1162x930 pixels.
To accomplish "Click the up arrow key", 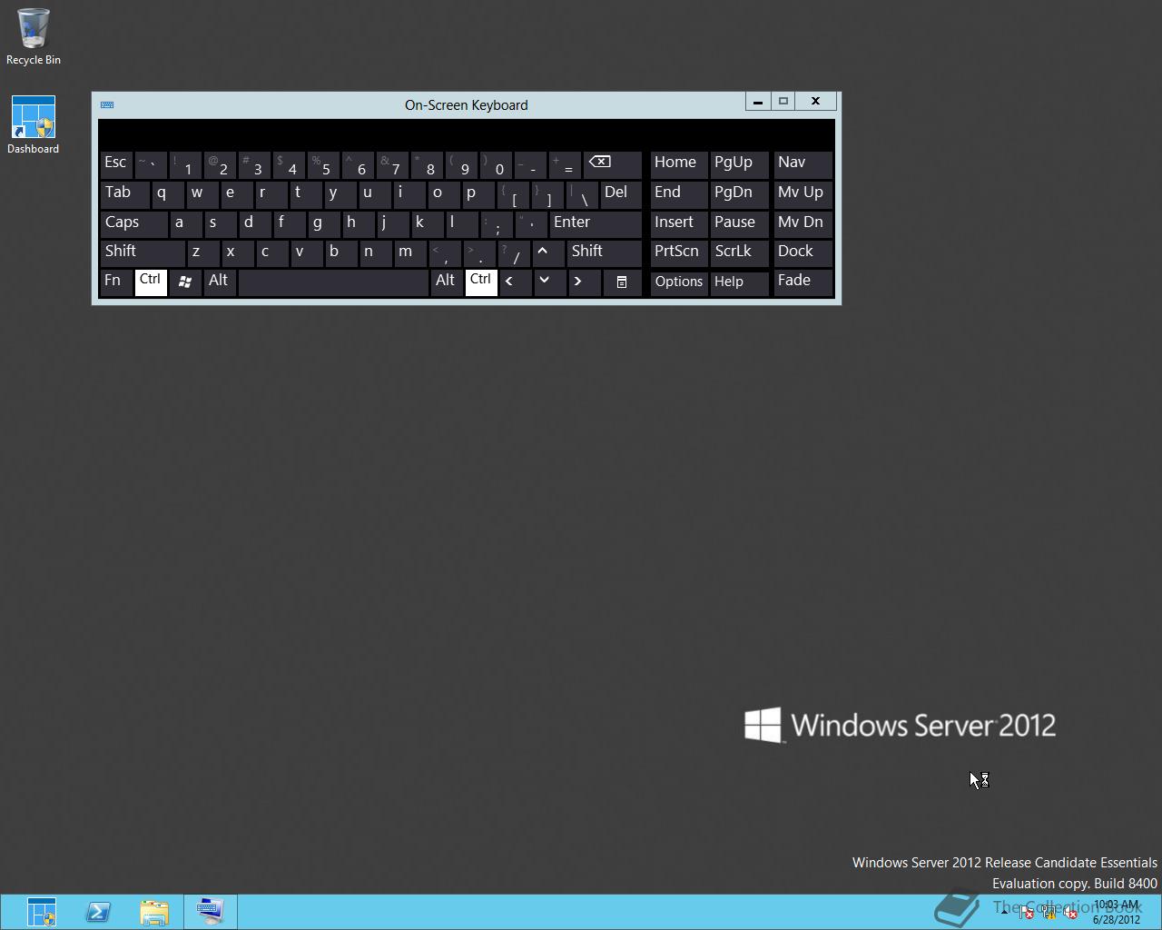I will pyautogui.click(x=547, y=252).
